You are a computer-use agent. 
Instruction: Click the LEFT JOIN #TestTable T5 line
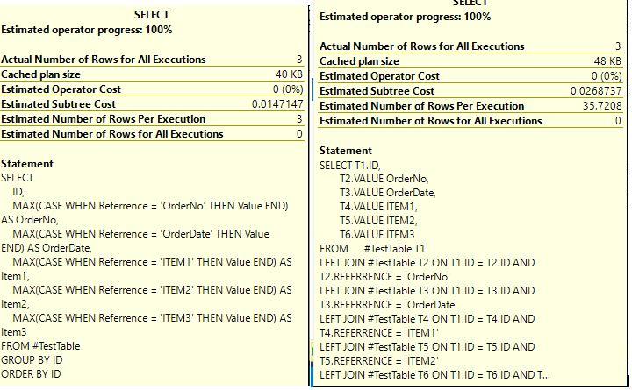click(427, 347)
